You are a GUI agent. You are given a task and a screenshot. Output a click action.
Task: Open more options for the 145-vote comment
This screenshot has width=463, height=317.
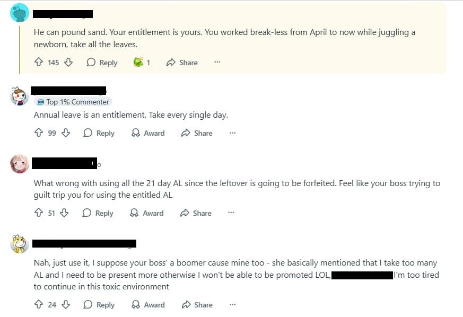tap(217, 63)
